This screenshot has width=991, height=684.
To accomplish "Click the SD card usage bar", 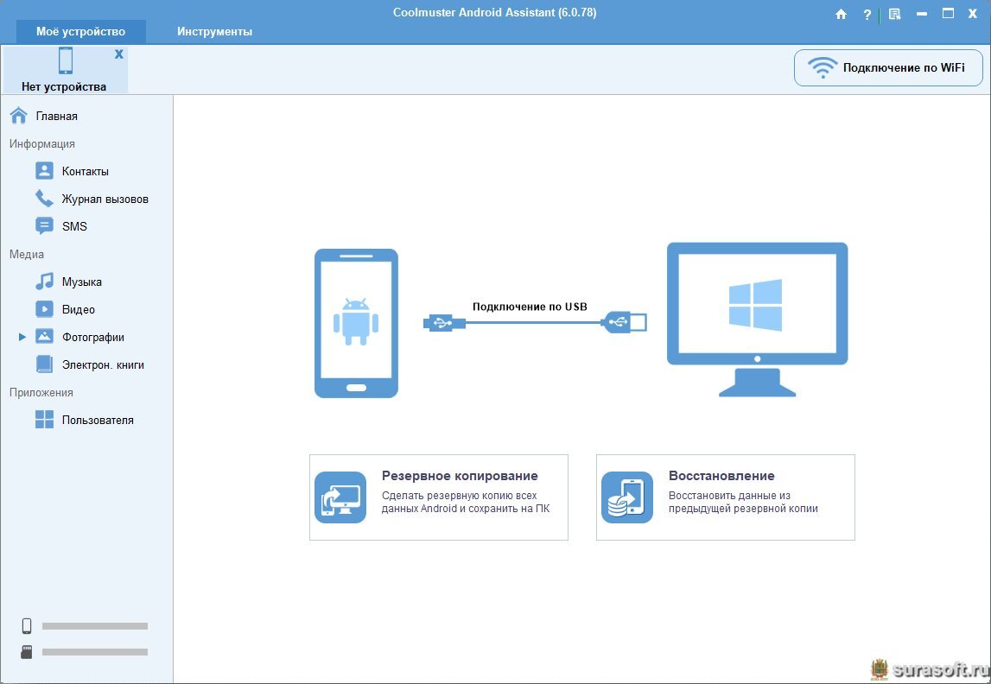I will point(95,652).
